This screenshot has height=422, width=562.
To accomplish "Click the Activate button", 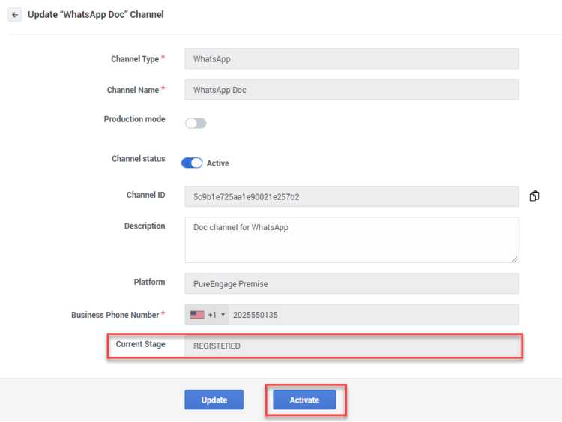I will pos(305,400).
